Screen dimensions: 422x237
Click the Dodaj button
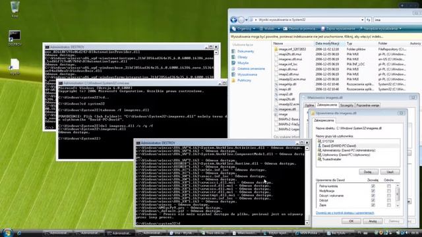pyautogui.click(x=369, y=172)
